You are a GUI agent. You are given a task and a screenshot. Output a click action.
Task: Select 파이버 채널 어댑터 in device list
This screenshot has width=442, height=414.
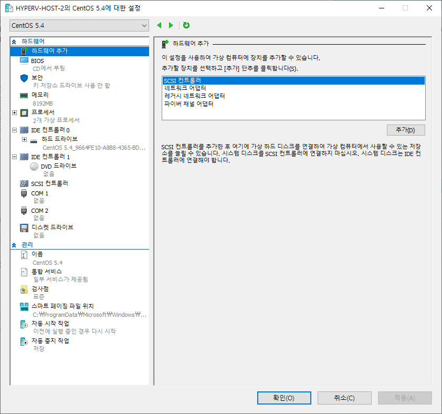point(188,104)
